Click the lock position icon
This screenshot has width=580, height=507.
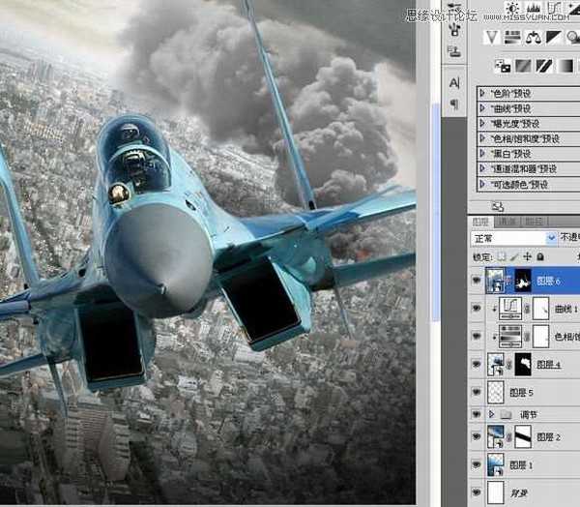pyautogui.click(x=527, y=256)
